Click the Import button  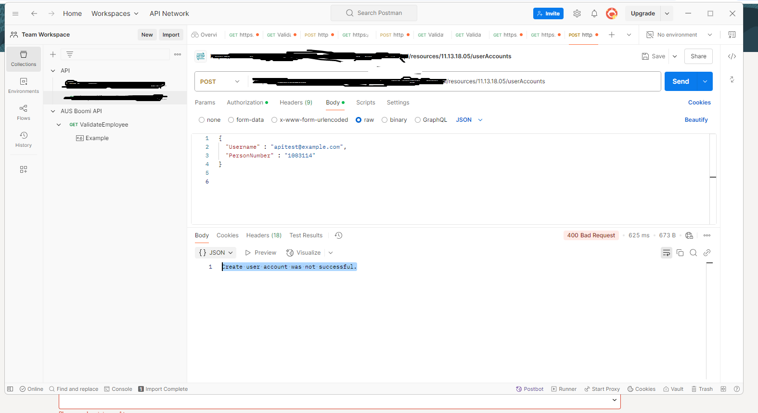(x=171, y=35)
